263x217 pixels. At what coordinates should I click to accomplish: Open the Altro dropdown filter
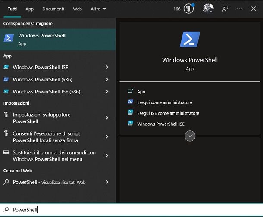(x=98, y=9)
